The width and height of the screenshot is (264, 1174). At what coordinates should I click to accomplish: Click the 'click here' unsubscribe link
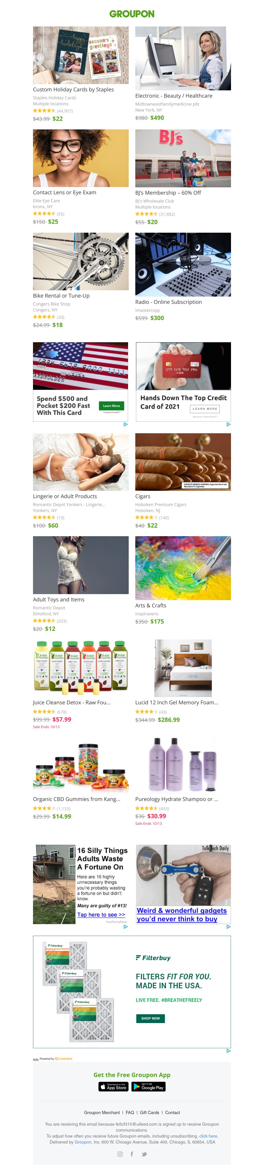click(209, 1136)
